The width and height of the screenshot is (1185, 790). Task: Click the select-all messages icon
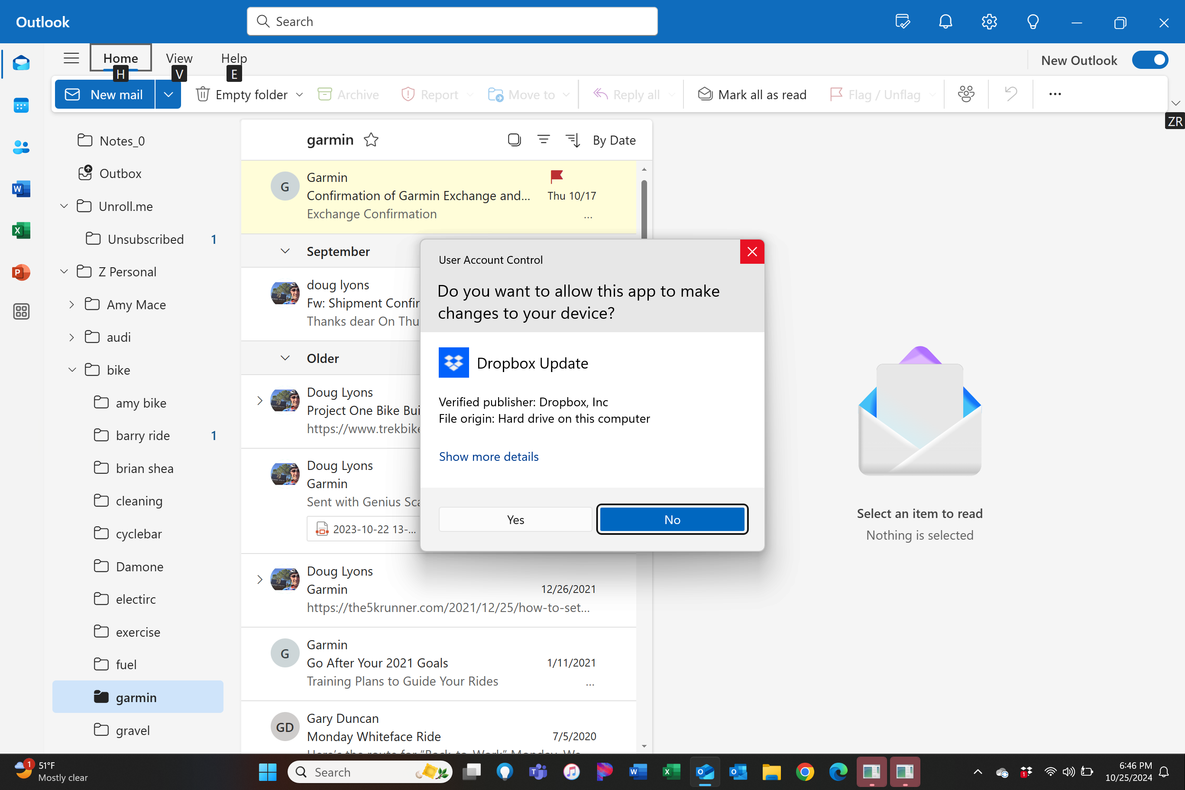click(514, 139)
